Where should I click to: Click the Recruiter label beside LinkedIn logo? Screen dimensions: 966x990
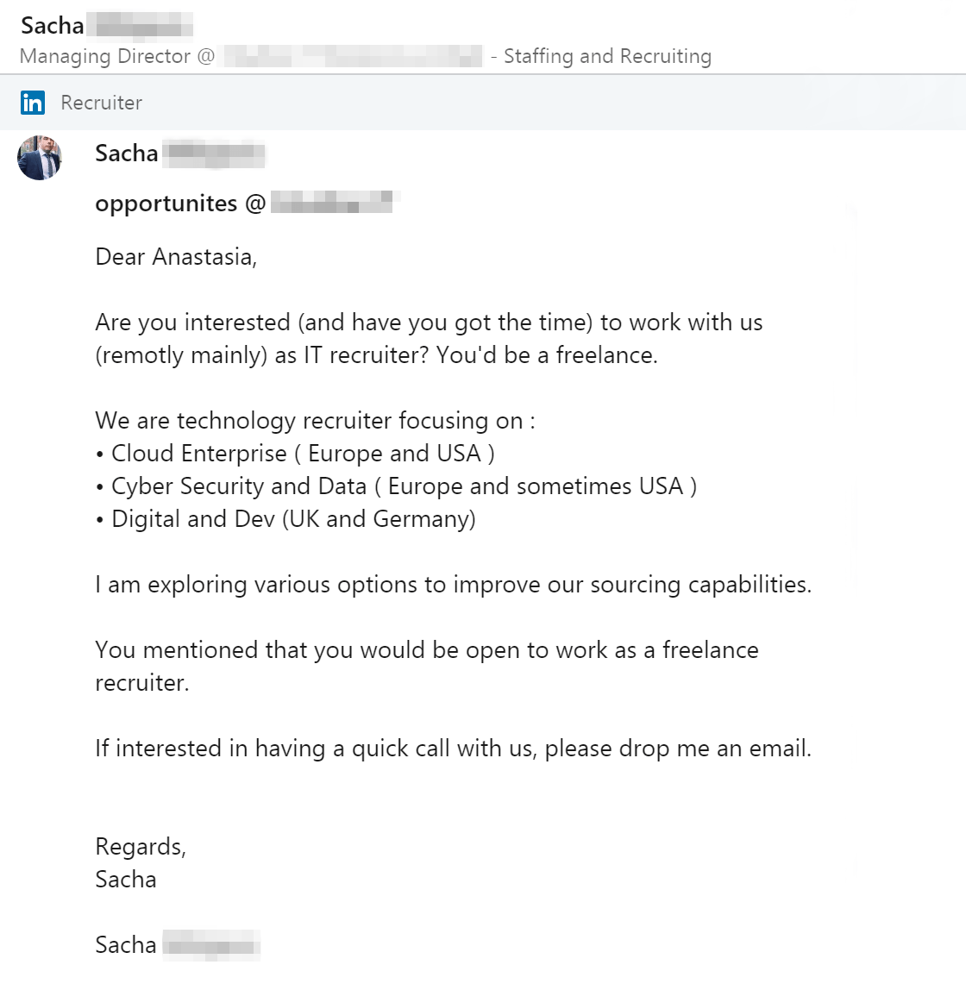[101, 103]
